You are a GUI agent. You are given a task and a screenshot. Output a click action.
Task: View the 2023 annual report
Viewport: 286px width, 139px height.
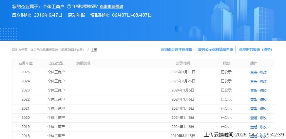[x=254, y=90]
